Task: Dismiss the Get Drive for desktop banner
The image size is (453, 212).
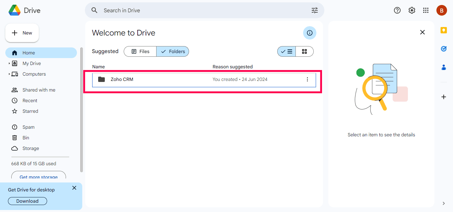Action: point(74,188)
